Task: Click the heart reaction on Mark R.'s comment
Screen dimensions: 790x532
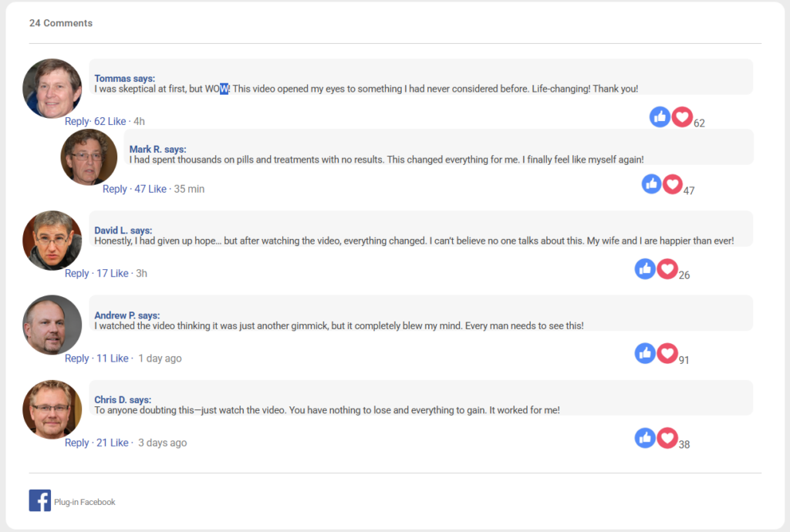Action: 673,184
